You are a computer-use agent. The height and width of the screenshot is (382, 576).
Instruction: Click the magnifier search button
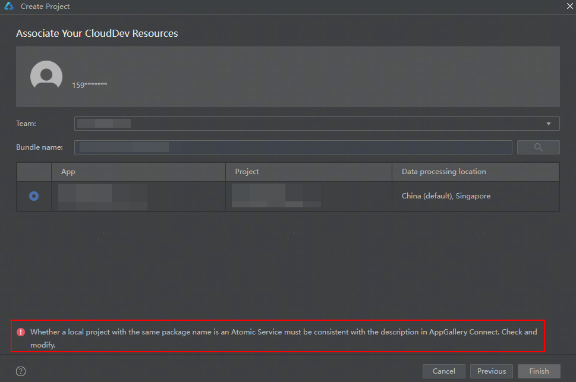538,147
